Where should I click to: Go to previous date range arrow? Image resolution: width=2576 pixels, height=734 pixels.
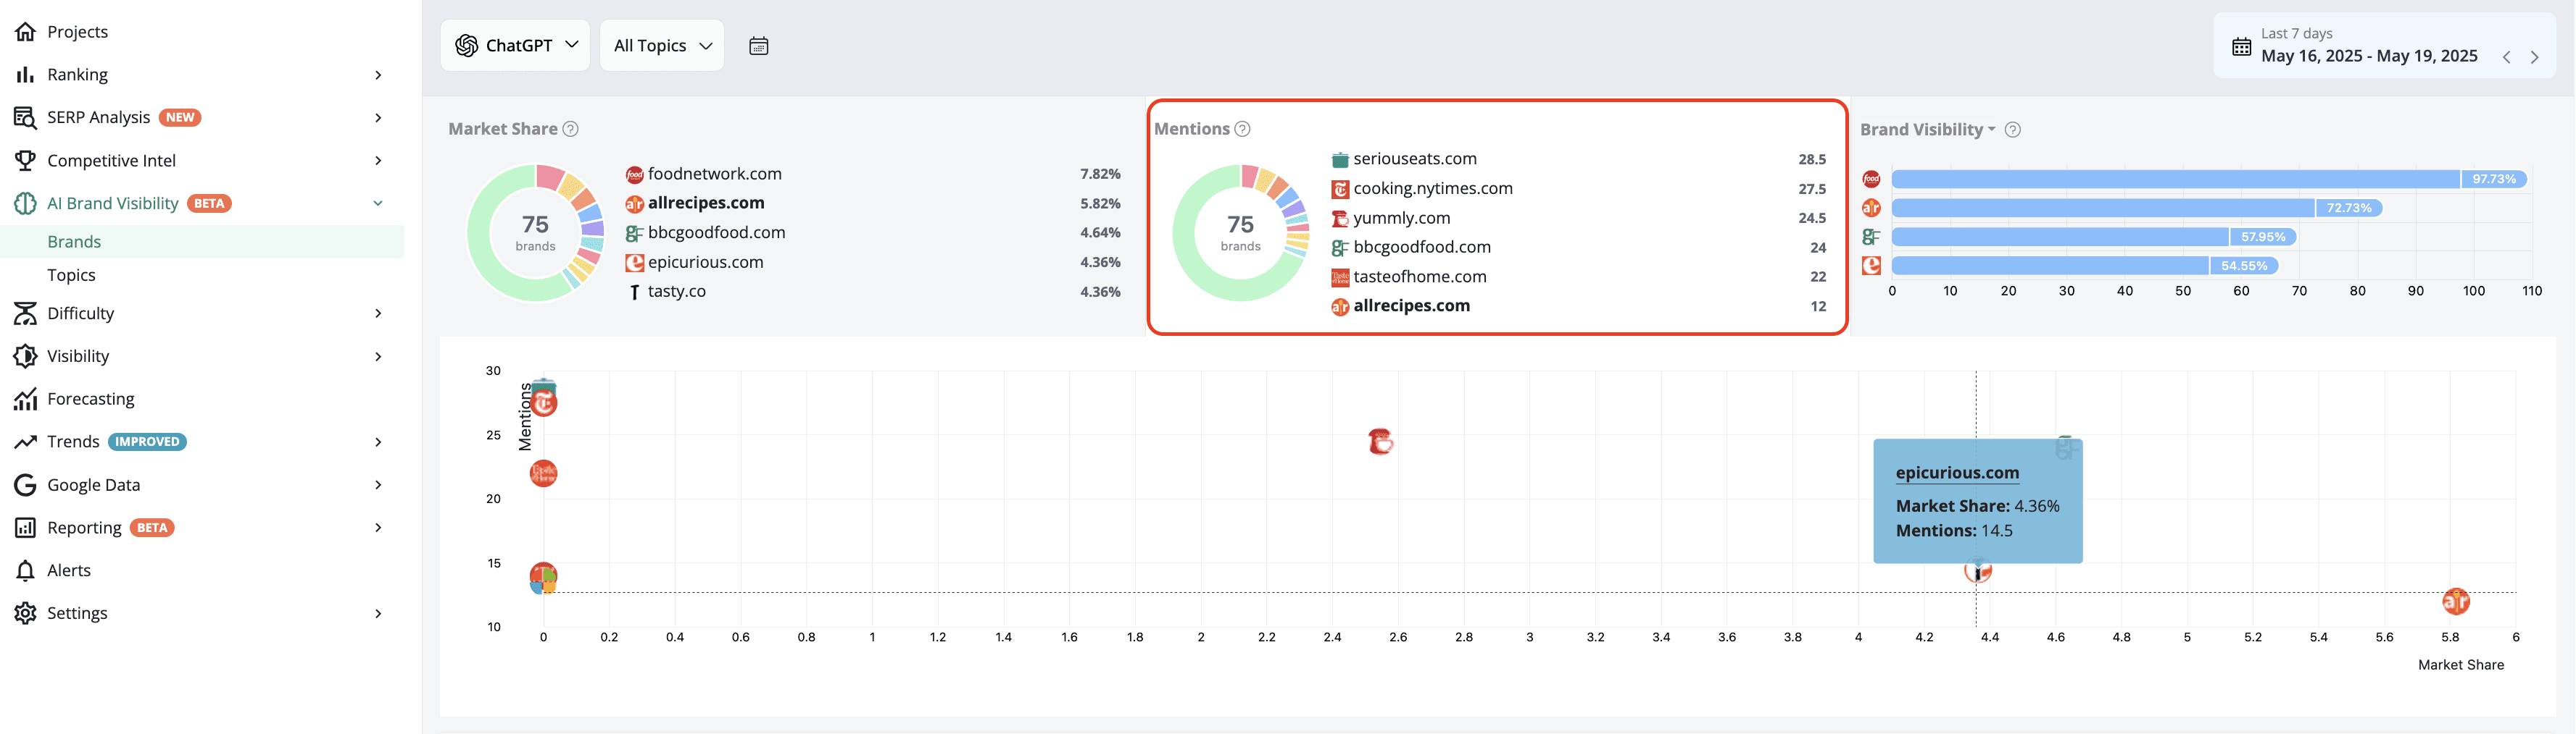pos(2506,57)
